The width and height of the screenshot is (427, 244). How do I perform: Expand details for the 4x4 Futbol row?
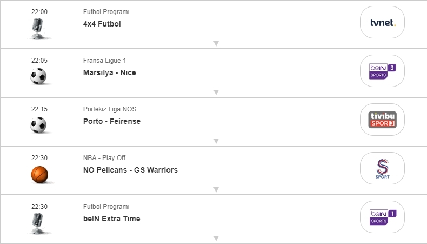(216, 43)
